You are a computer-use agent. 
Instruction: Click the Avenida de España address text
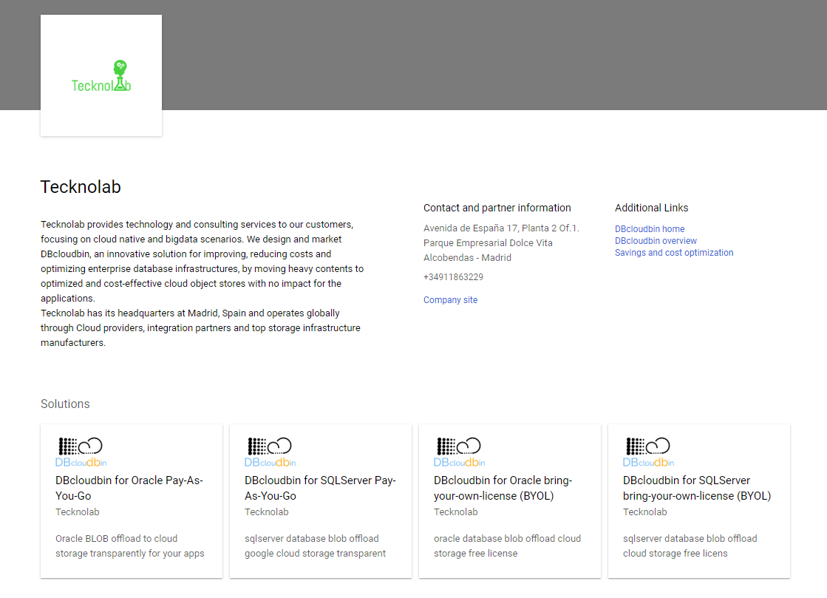pos(501,228)
